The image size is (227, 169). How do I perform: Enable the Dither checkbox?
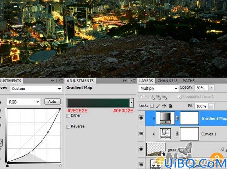coord(68,116)
